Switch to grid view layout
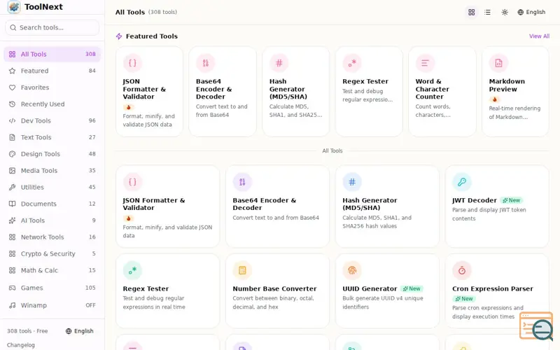Image resolution: width=560 pixels, height=350 pixels. click(471, 12)
